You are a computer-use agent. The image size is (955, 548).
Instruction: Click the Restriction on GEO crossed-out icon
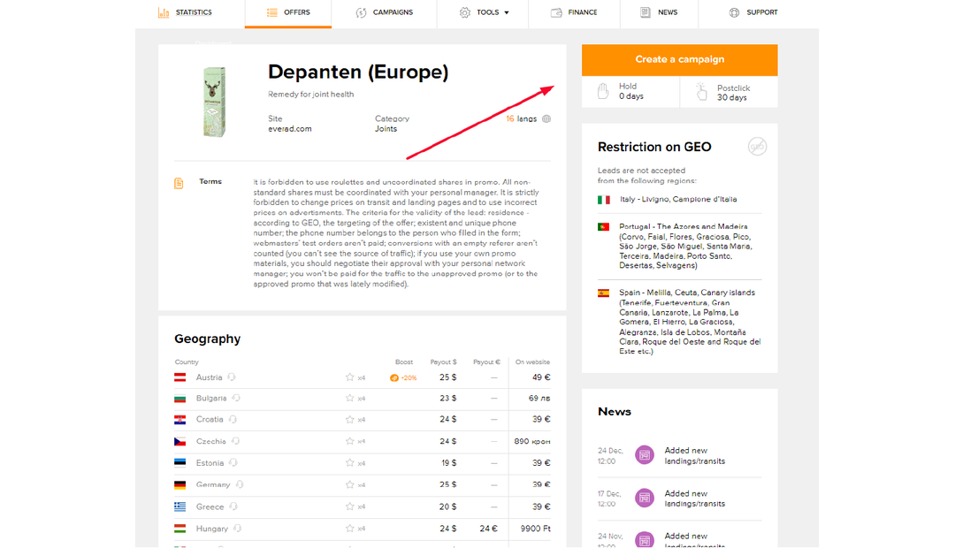(757, 147)
